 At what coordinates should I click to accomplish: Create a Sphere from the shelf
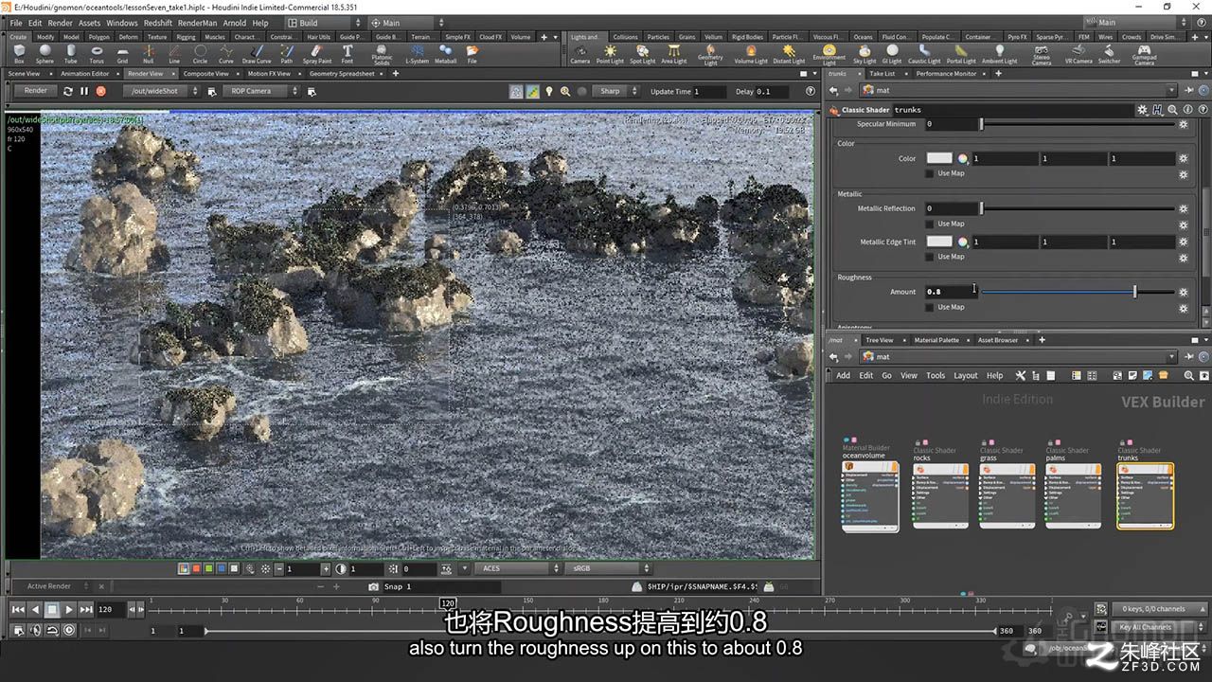pos(45,54)
